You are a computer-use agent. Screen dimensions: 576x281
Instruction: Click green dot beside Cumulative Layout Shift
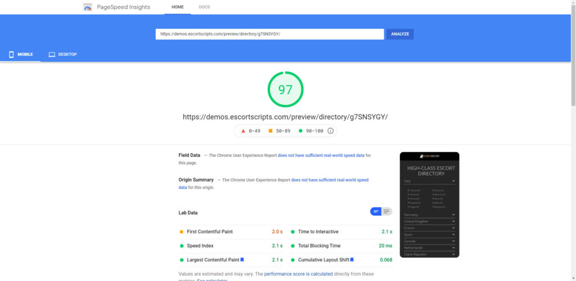[x=292, y=260]
